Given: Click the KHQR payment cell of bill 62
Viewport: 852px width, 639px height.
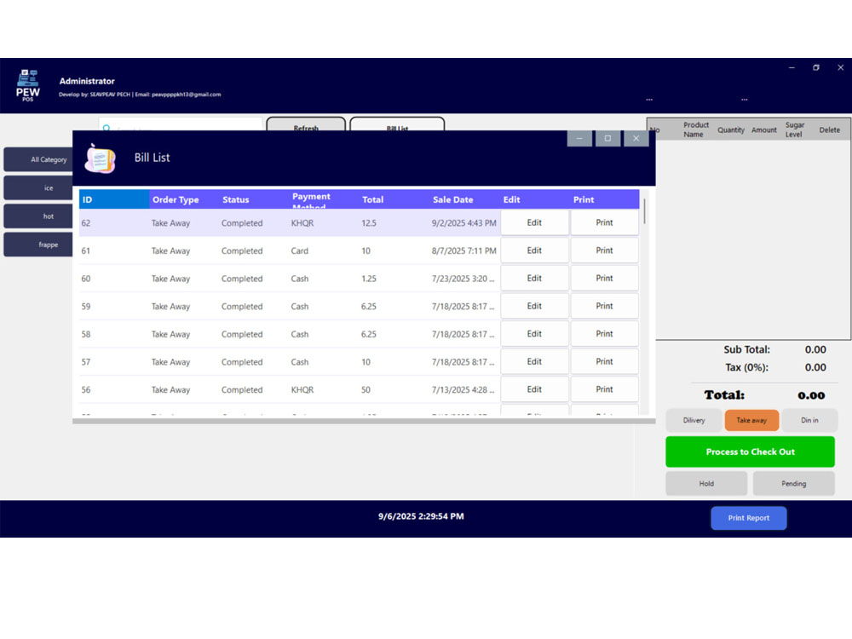Looking at the screenshot, I should pos(325,222).
